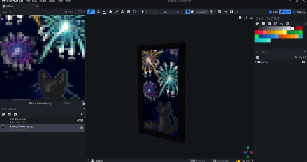Select the Move Layer tool
Viewport: 307px width, 162px height.
tap(143, 12)
